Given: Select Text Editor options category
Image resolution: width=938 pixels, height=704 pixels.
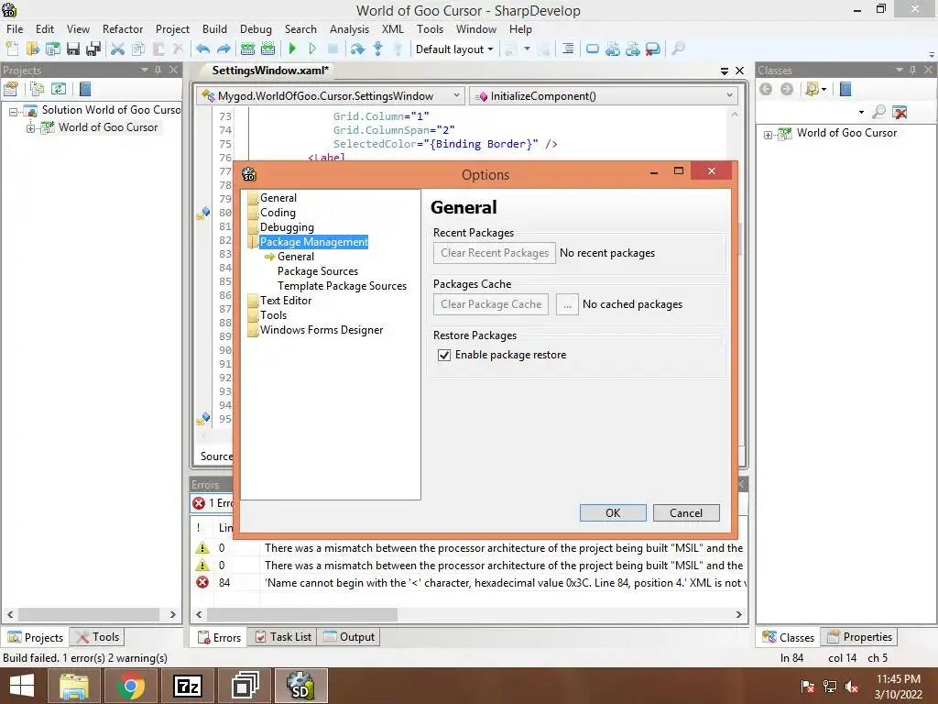Looking at the screenshot, I should (286, 301).
